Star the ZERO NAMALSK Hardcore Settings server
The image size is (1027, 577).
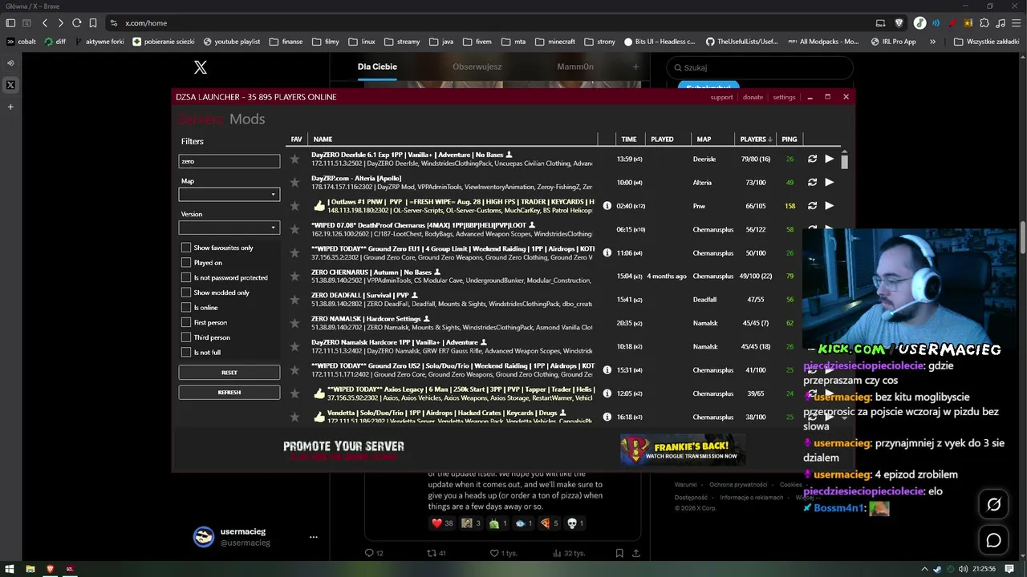coord(294,323)
